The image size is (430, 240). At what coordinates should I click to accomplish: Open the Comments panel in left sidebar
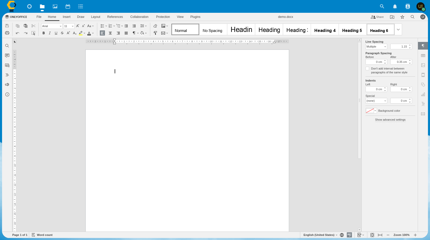tap(7, 55)
